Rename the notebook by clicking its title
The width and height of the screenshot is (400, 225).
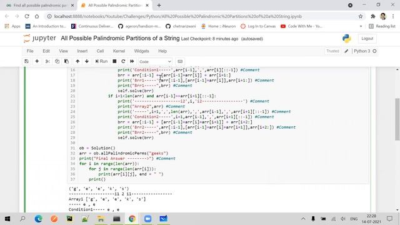[120, 38]
